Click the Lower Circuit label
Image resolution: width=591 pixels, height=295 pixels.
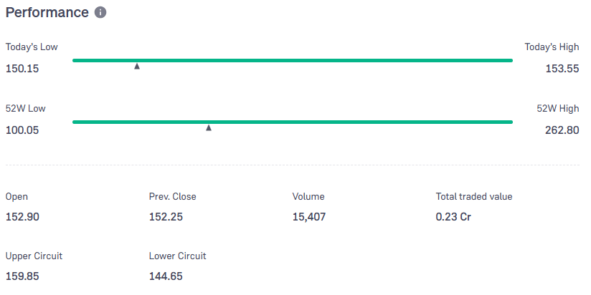[x=177, y=256]
